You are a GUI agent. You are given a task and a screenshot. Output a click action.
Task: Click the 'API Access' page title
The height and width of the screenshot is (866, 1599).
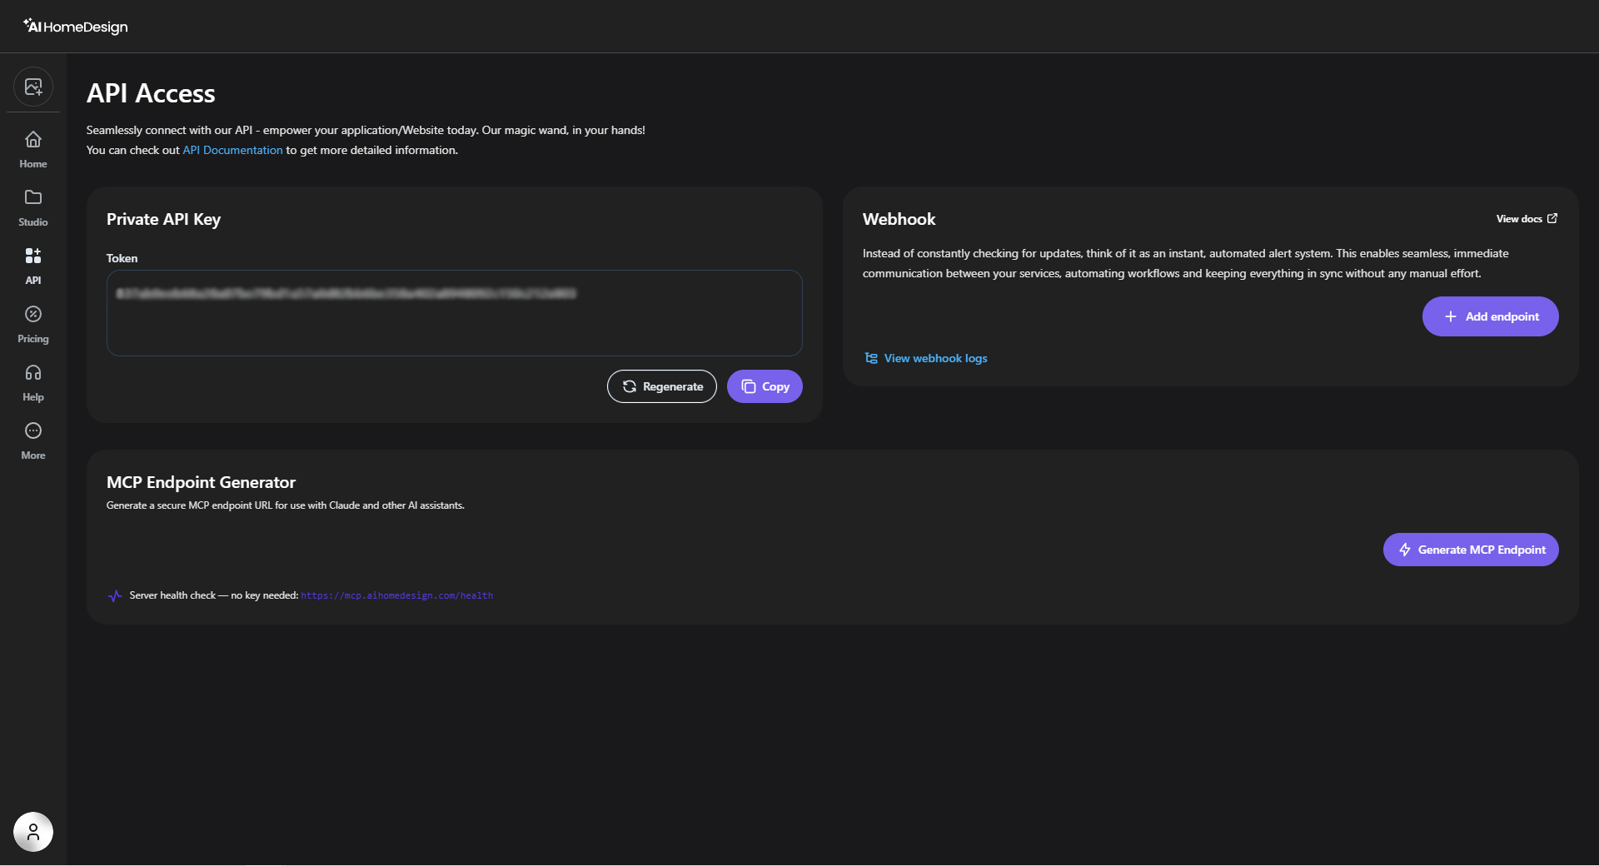coord(151,93)
